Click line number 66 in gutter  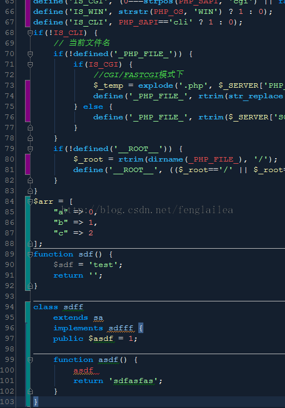9,12
